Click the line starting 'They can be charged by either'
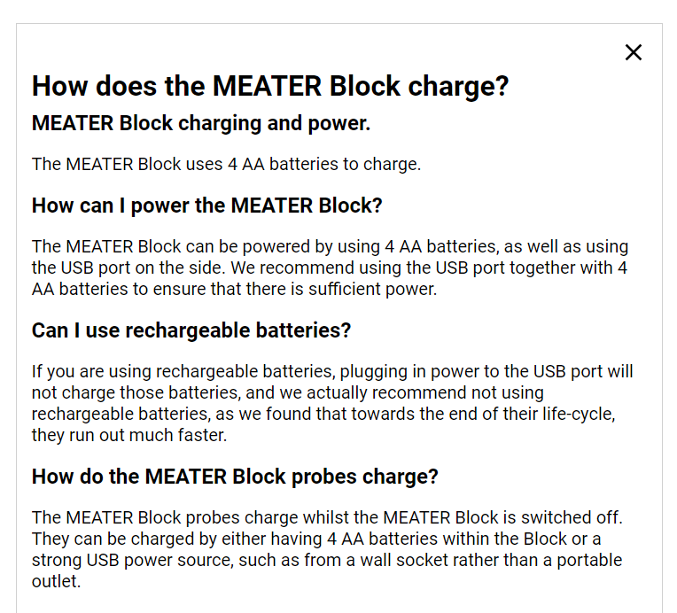Viewport: 677px width, 613px height. 316,539
